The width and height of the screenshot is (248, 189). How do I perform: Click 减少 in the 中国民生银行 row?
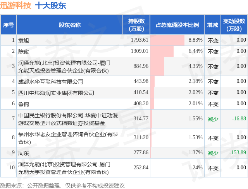pos(213,119)
